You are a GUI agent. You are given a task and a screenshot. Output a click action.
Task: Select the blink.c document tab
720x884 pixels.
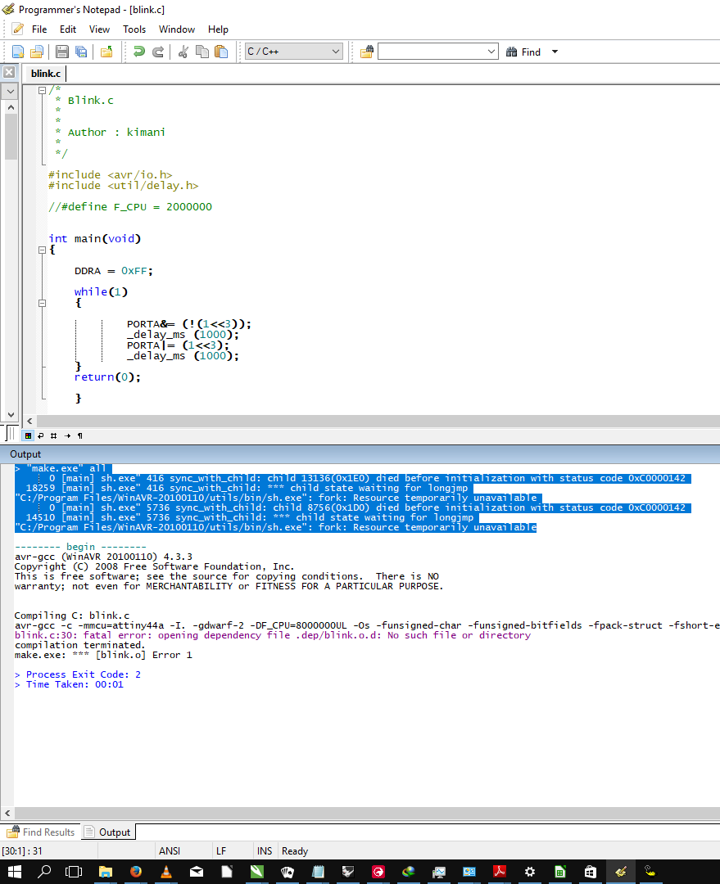tap(46, 74)
